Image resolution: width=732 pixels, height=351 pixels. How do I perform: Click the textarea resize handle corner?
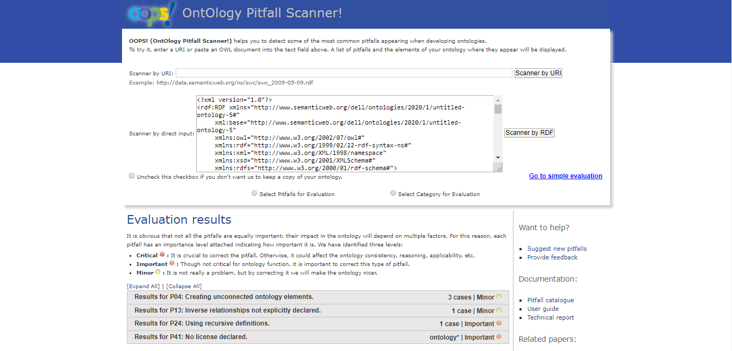click(x=499, y=168)
